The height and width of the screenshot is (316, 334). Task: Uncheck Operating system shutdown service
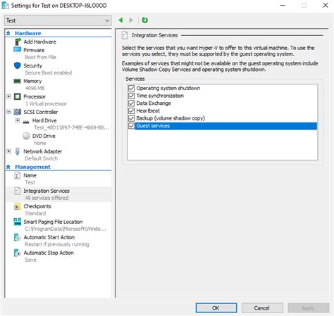coord(132,88)
